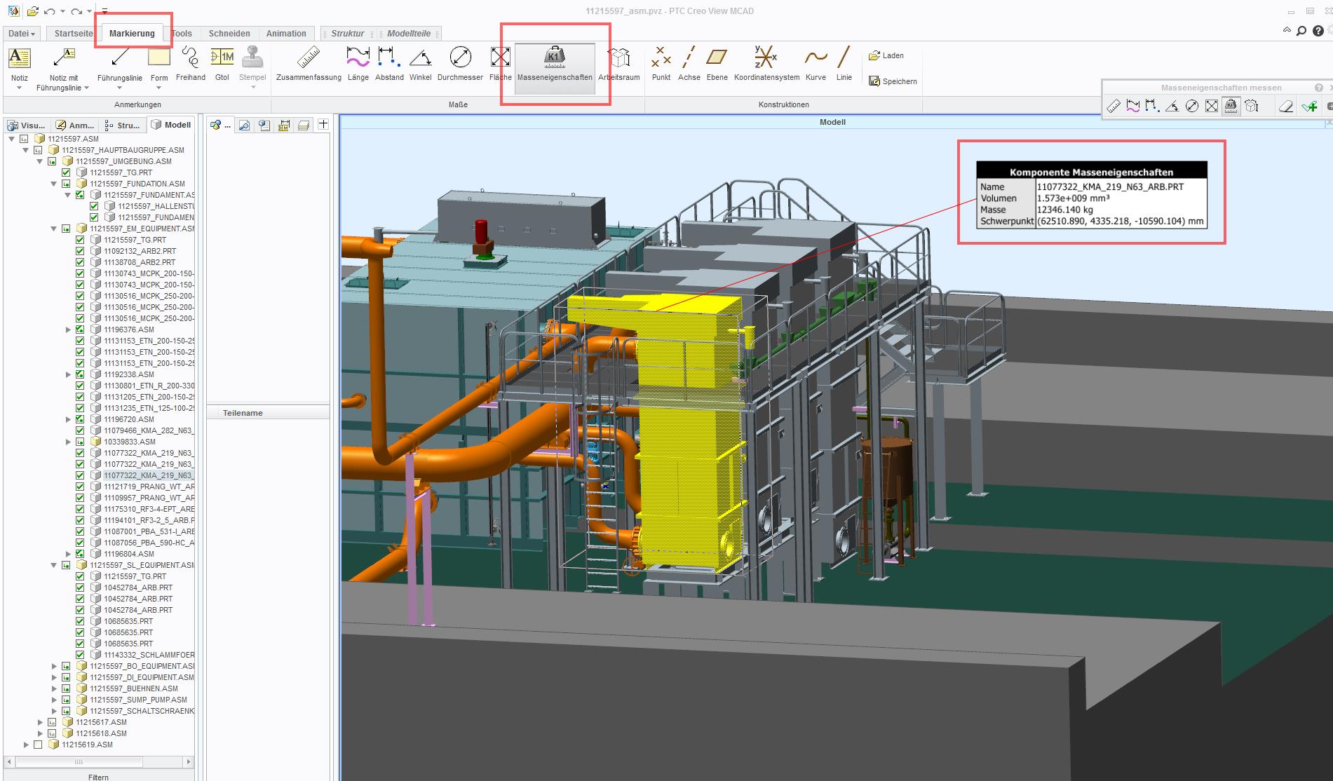
Task: Check the 11215619.ASM checkbox
Action: click(x=38, y=745)
